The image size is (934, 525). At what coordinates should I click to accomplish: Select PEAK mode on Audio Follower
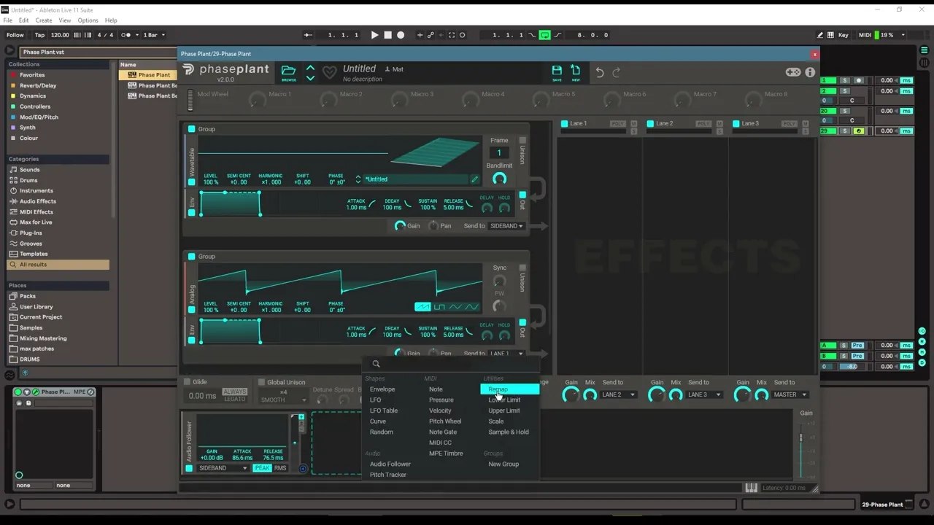pyautogui.click(x=262, y=468)
